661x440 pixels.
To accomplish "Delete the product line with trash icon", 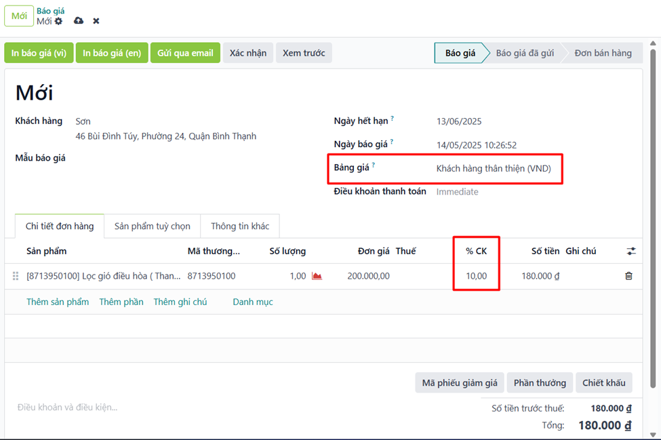I will (x=628, y=276).
